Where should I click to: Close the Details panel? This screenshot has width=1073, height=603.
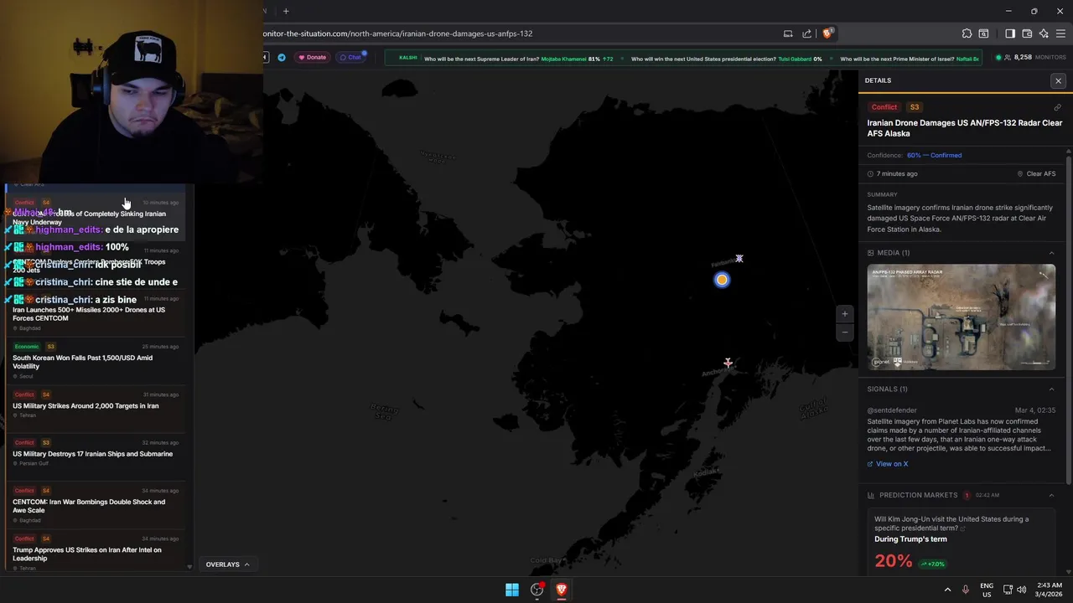[1058, 80]
